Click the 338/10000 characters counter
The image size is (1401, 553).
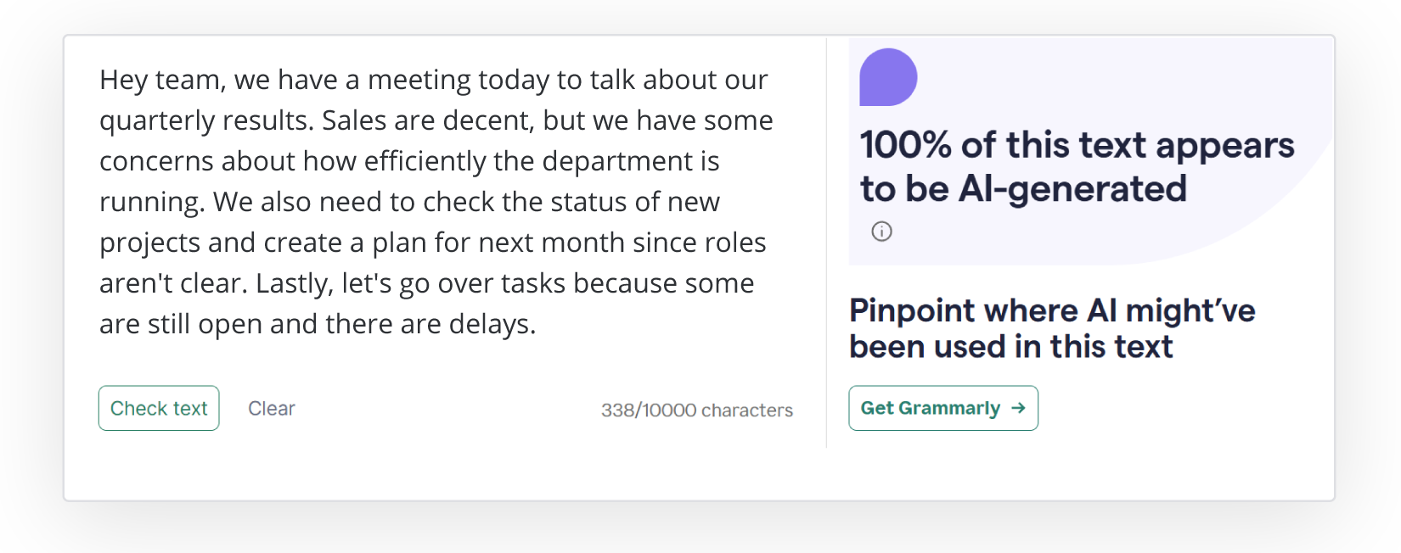[x=696, y=411]
